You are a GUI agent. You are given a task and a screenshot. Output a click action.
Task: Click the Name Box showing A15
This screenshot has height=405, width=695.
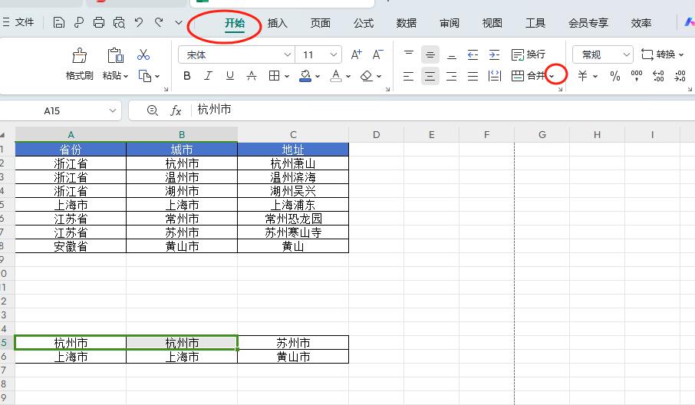tap(61, 110)
